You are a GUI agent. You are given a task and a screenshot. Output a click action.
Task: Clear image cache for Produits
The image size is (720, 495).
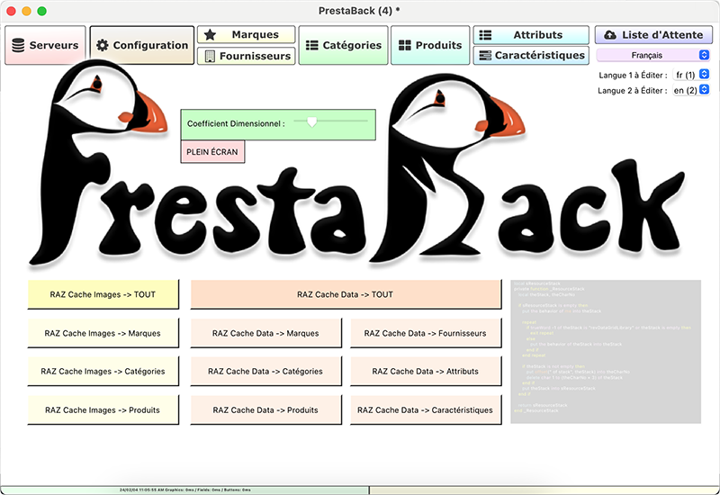click(103, 409)
